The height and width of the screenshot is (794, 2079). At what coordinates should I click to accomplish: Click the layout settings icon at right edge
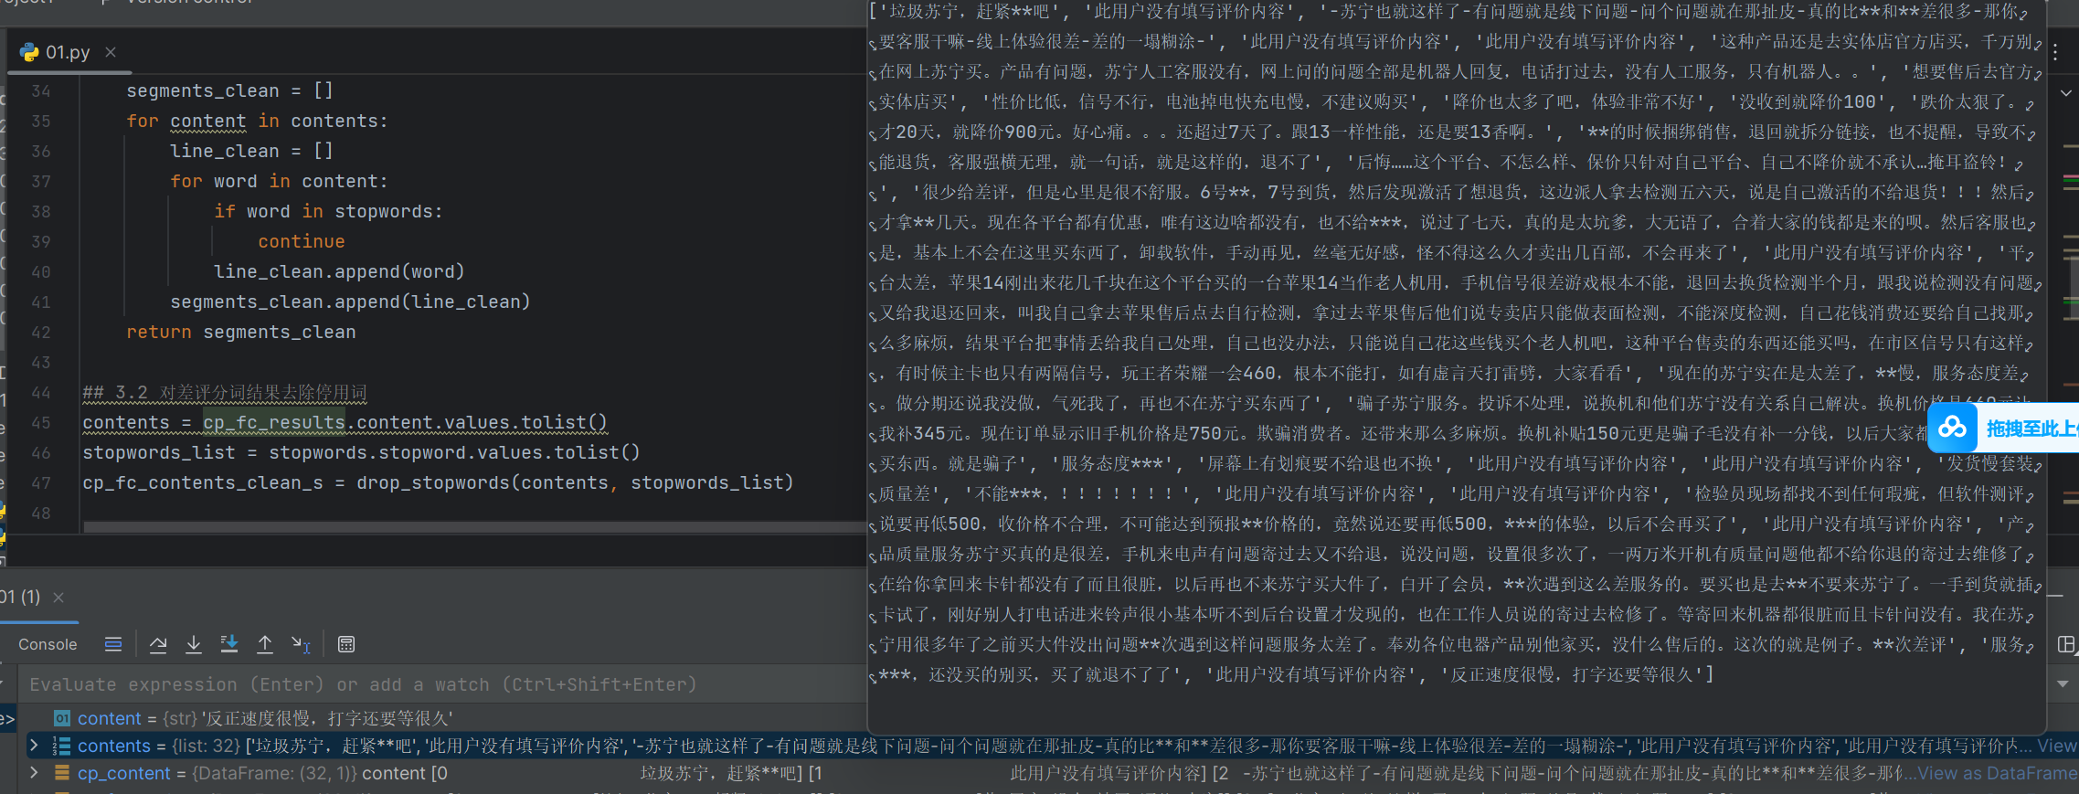[2065, 644]
